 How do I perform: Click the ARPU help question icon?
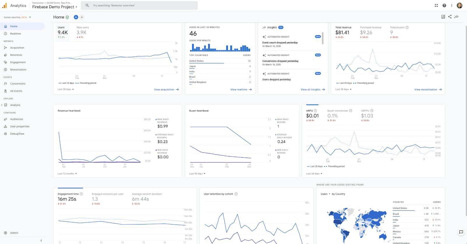click(315, 111)
